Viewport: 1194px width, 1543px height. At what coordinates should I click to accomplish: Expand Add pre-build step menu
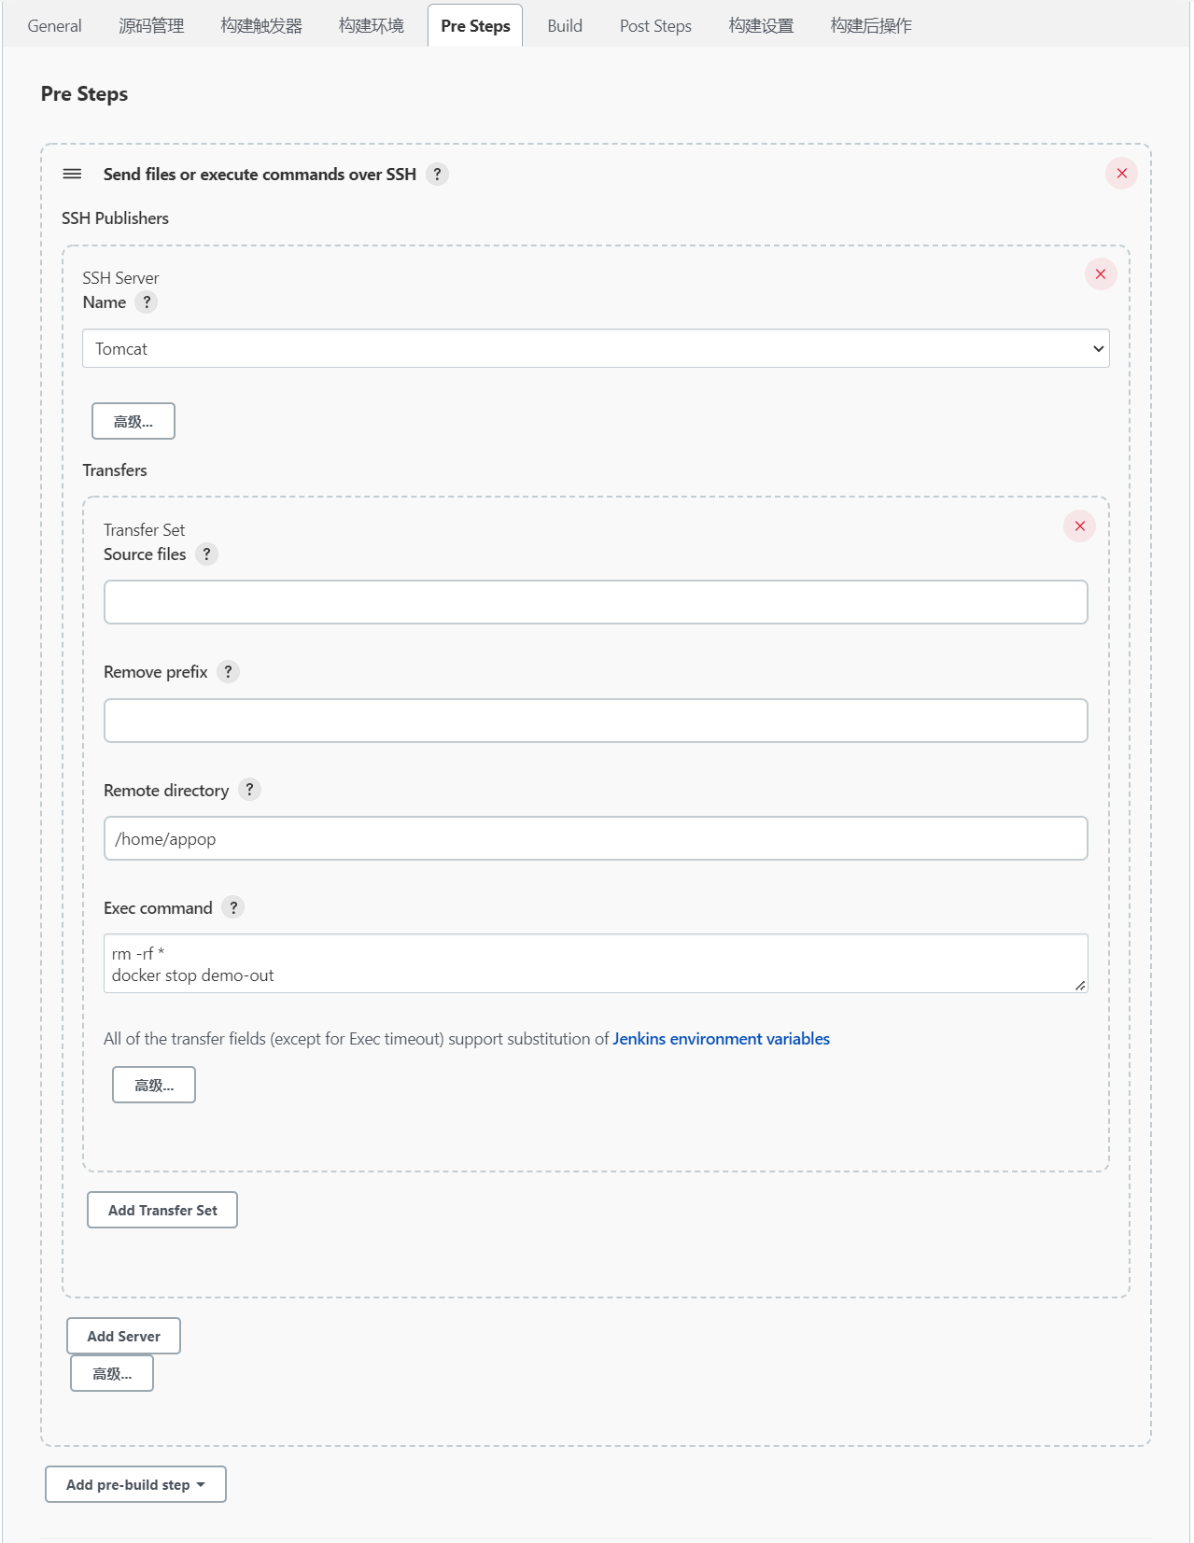[135, 1484]
